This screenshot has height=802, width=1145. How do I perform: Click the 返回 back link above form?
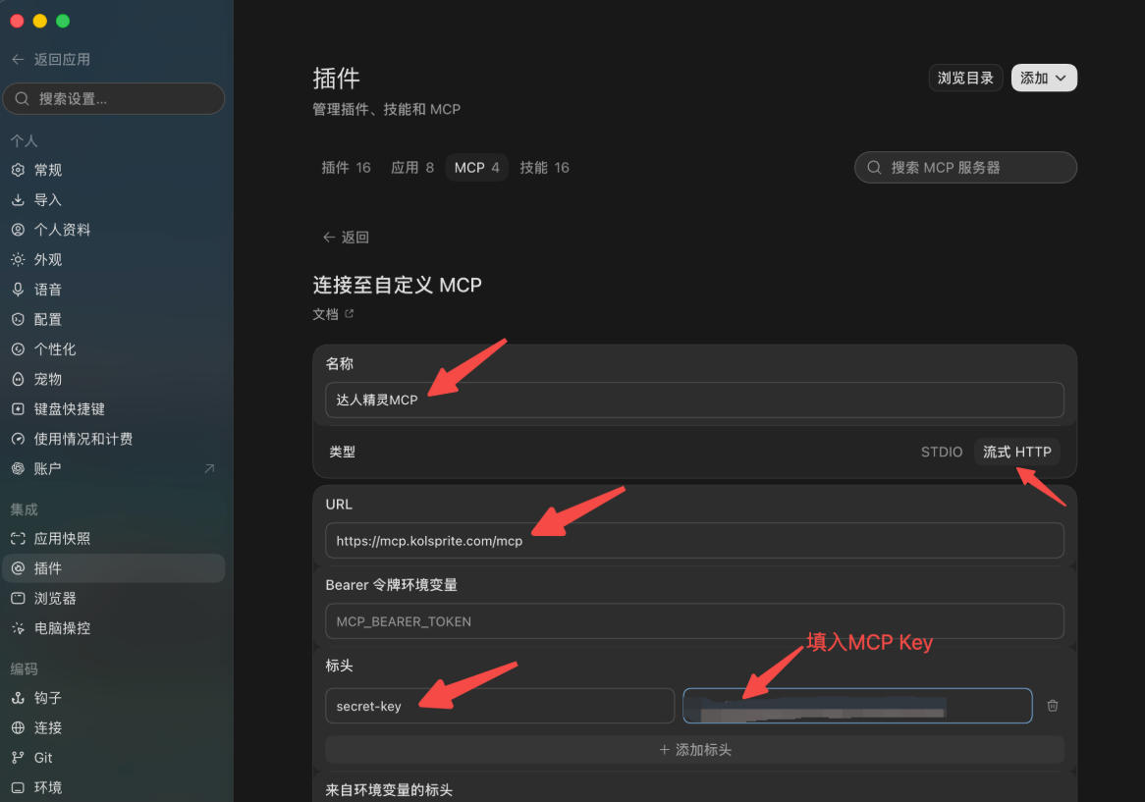click(346, 238)
